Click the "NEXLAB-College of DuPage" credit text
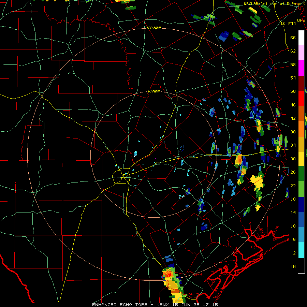Screen dimensions: 307x307 point(273,4)
